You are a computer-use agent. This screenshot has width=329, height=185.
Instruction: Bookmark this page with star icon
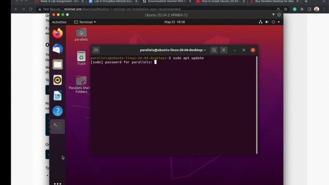(x=285, y=9)
